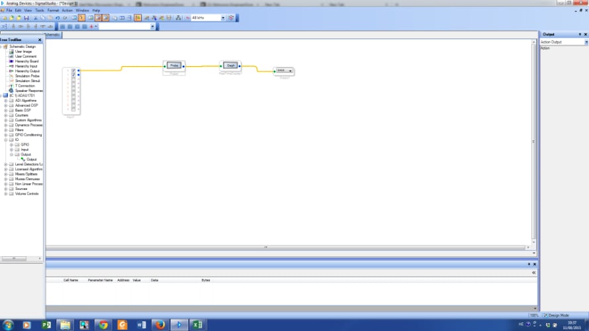Click the Cut scissors icon
Viewport: 589px width, 331px height.
pyautogui.click(x=36, y=18)
